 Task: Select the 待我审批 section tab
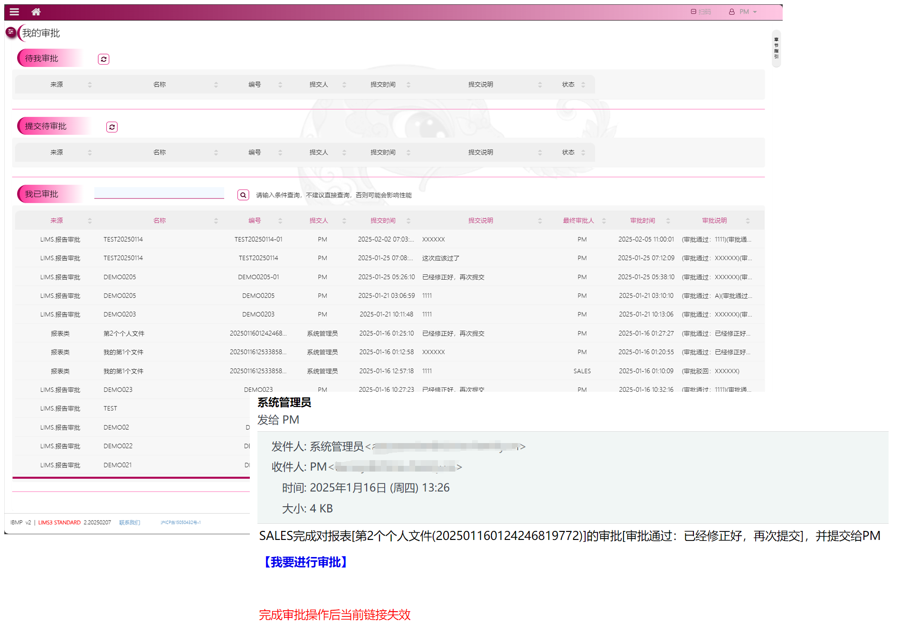[42, 58]
